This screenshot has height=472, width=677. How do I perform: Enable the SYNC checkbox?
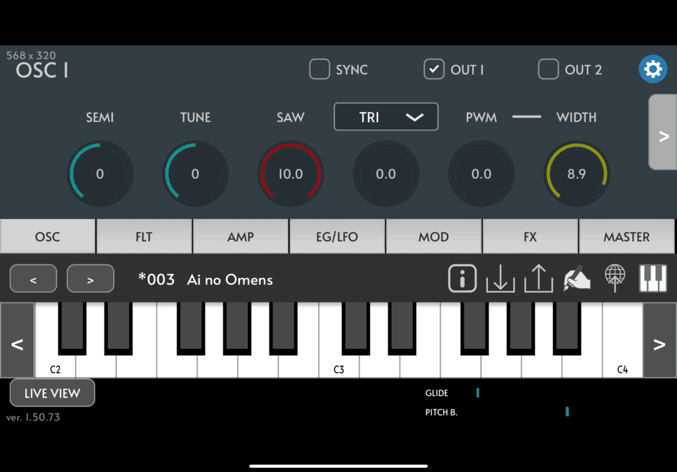coord(320,69)
